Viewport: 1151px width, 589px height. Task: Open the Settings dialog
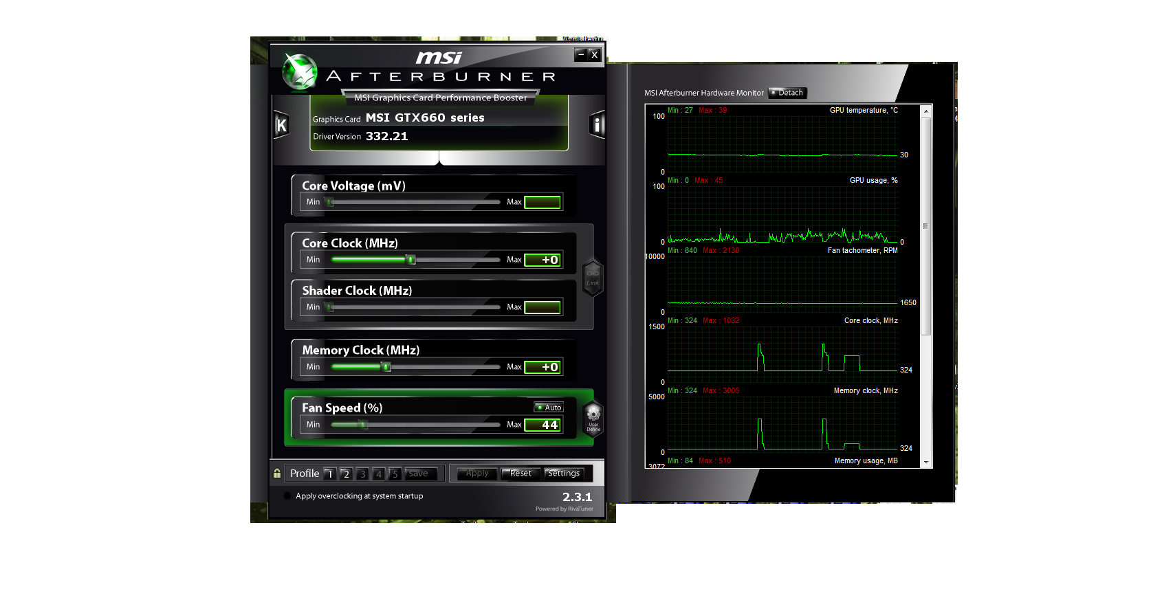tap(564, 474)
